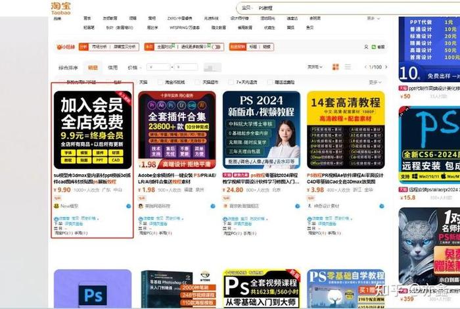Switch to list view layout
Viewport: 460px width, 309px height.
(x=348, y=67)
